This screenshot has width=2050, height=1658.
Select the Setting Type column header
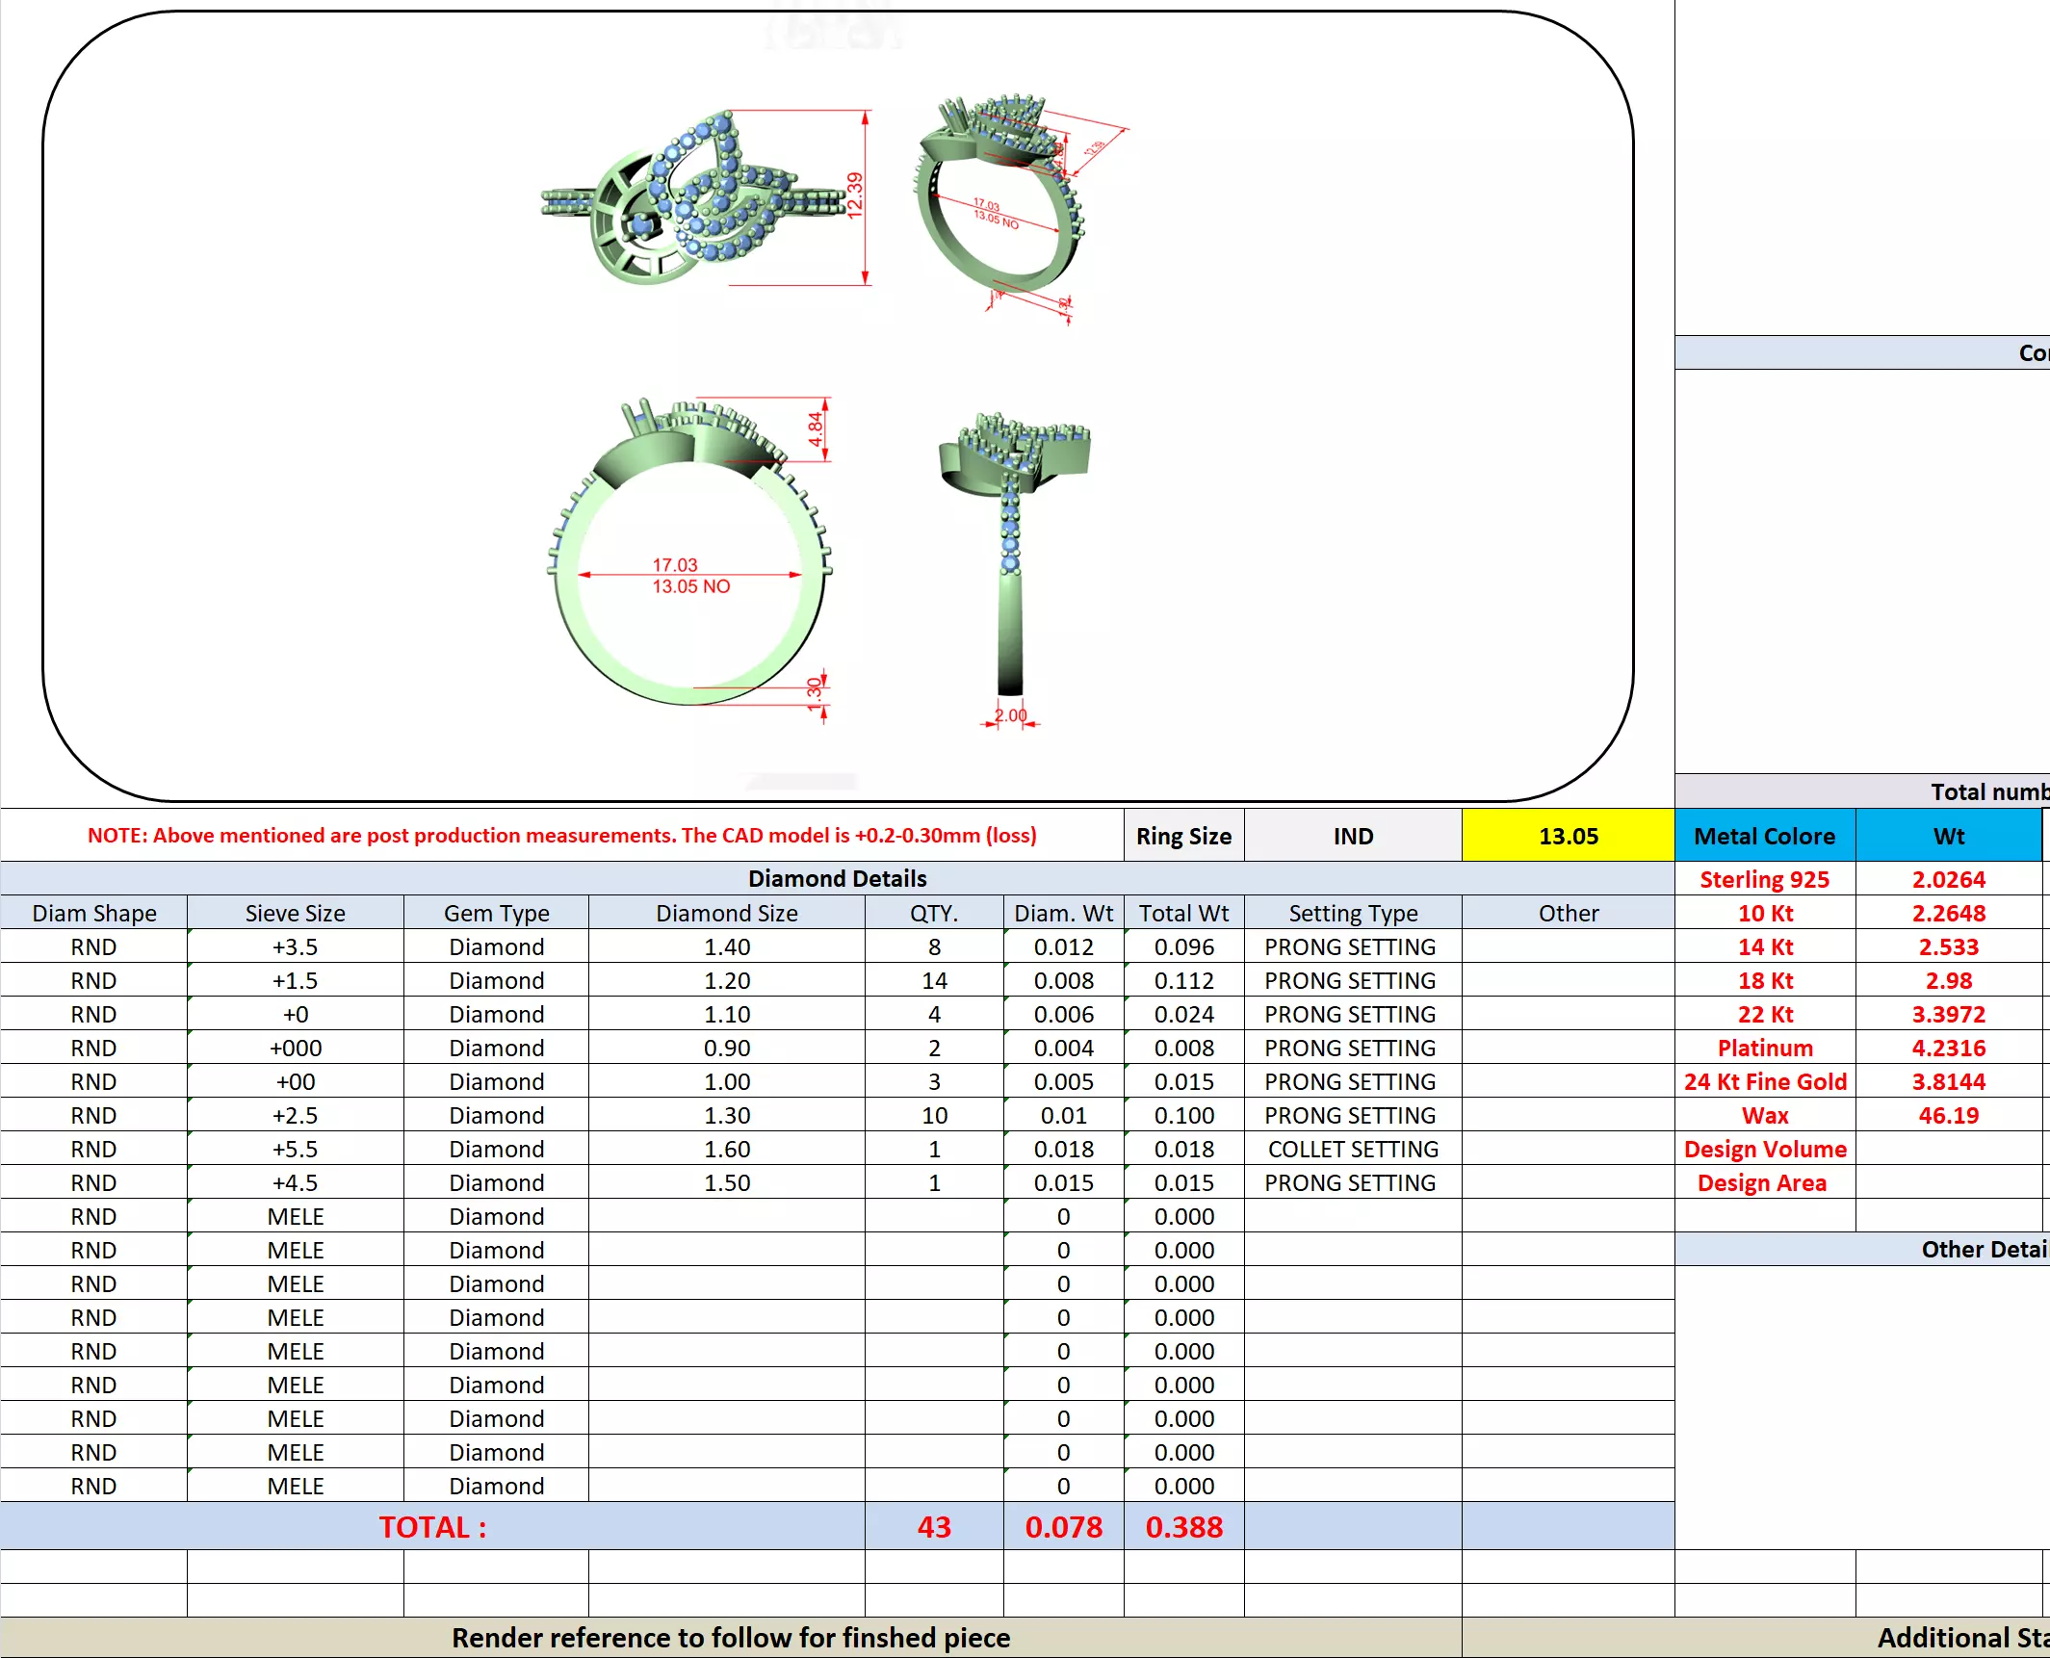coord(1353,913)
